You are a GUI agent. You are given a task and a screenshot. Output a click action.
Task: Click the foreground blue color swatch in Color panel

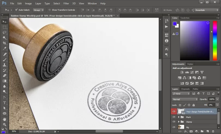pyautogui.click(x=175, y=24)
